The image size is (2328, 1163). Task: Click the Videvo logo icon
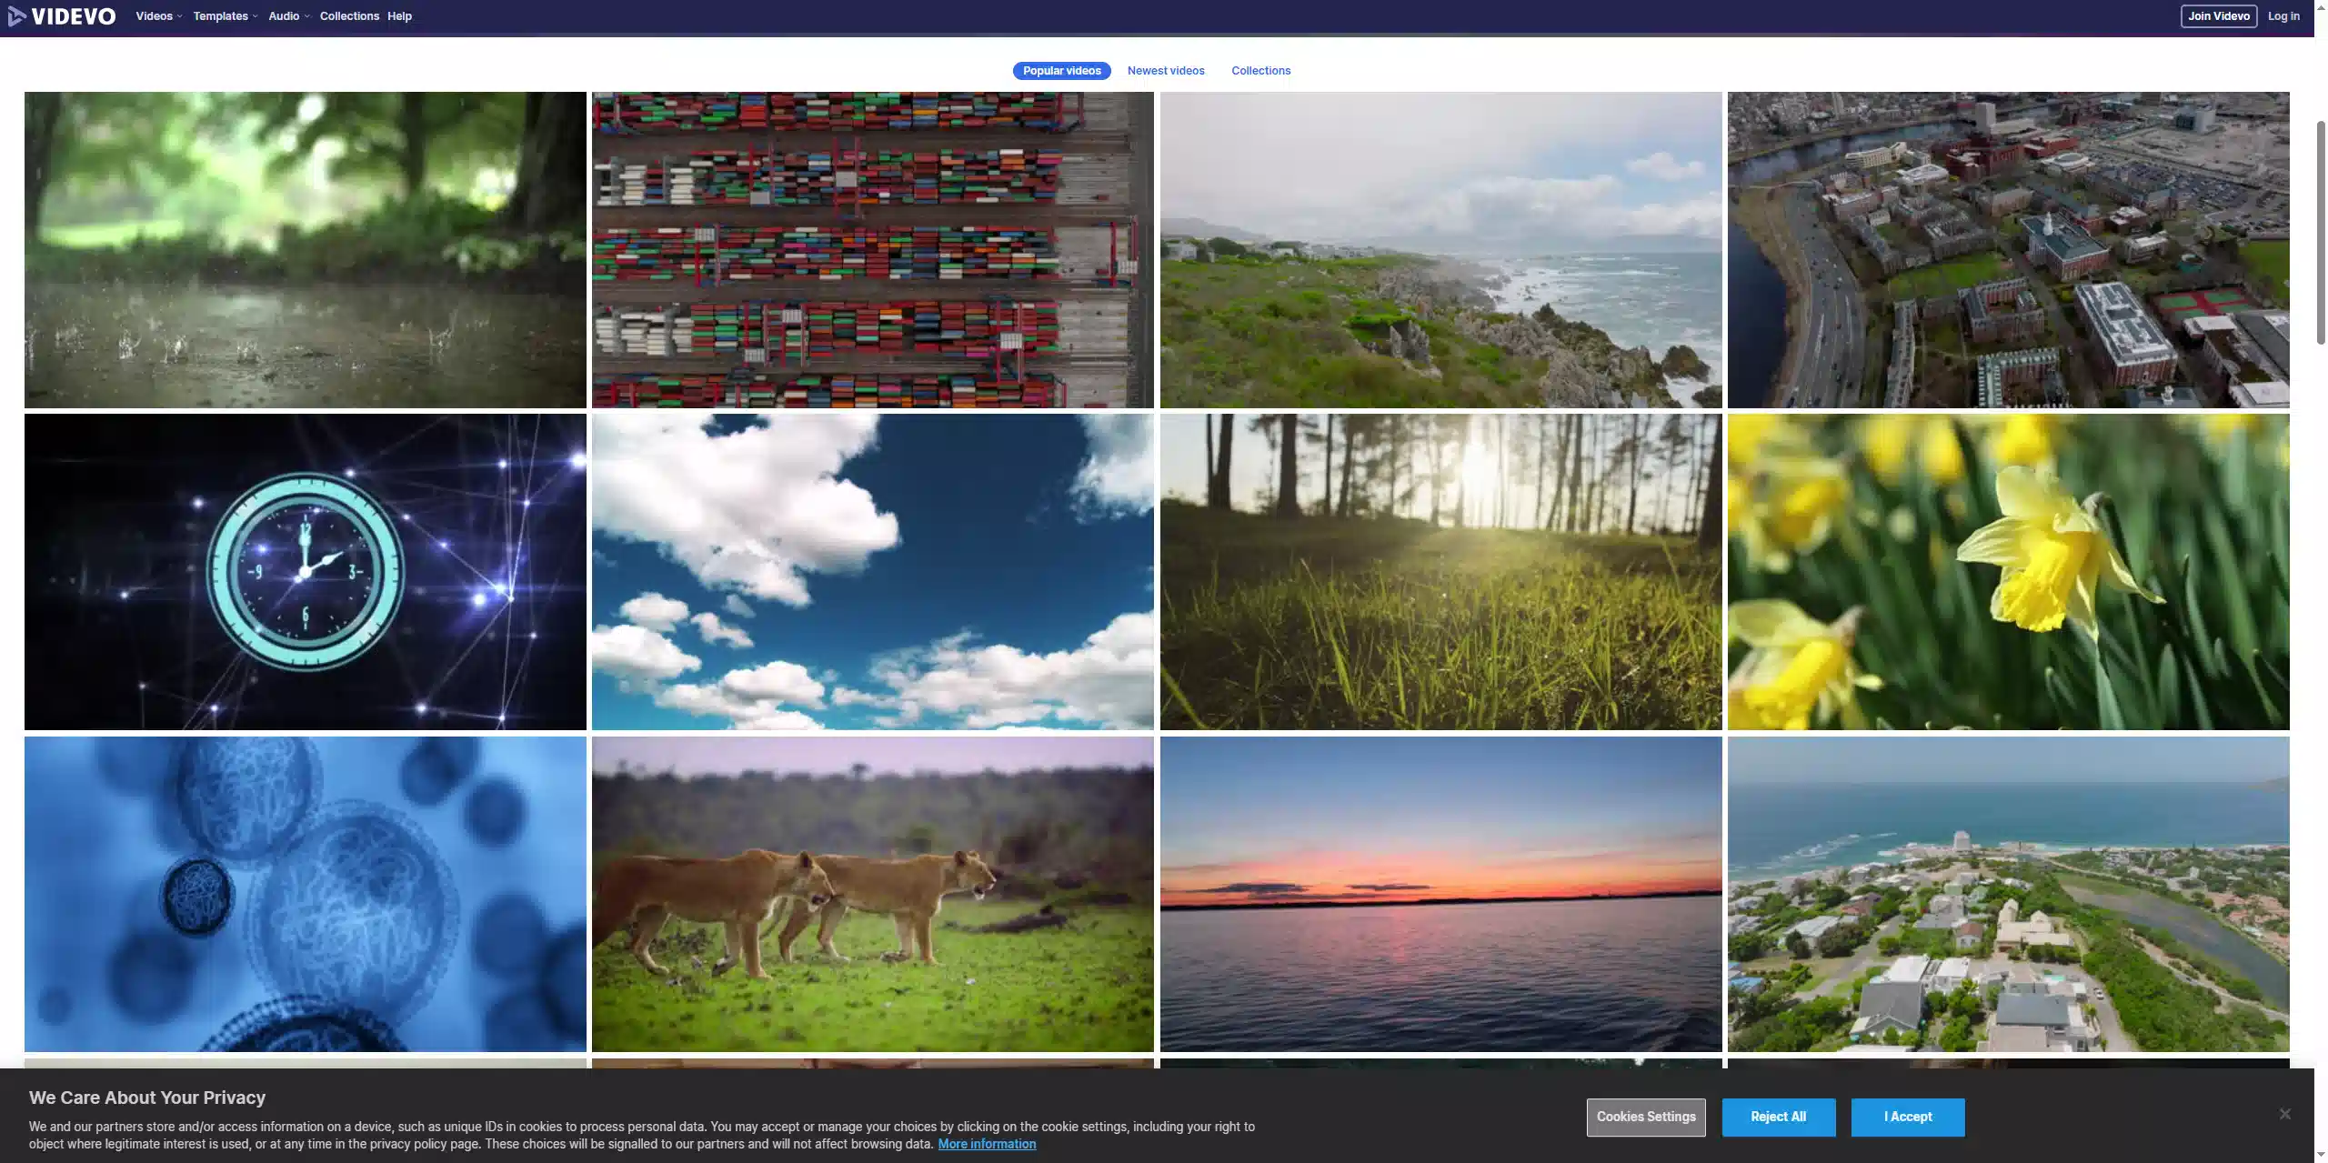[x=16, y=15]
